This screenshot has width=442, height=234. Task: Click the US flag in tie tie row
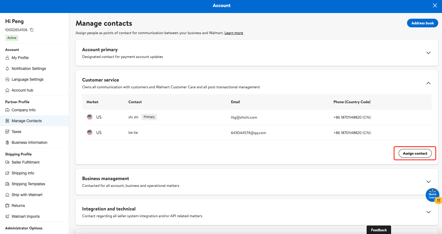90,132
